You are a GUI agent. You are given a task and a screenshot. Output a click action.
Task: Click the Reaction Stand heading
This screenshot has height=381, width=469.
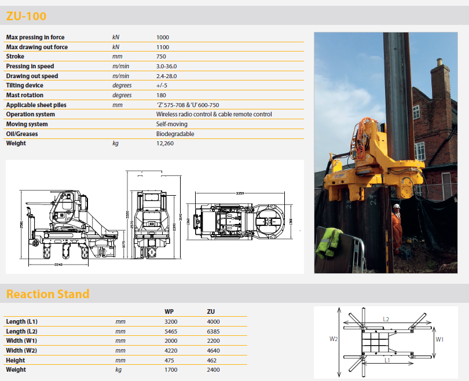pos(48,294)
